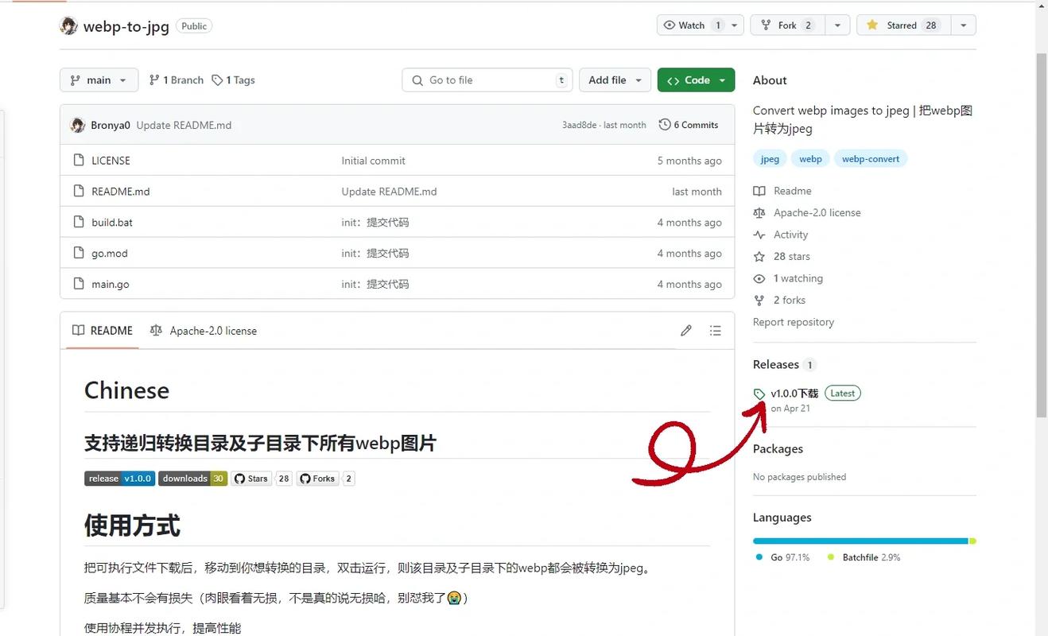Switch to the Apache-2.0 license tab

pos(204,331)
